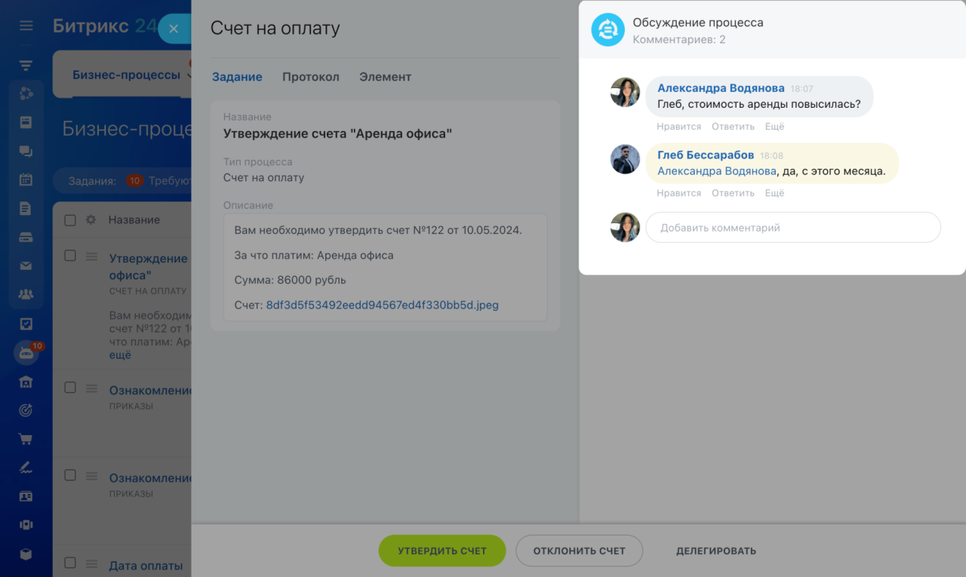Close the slider with the round X button
966x577 pixels.
tap(174, 29)
